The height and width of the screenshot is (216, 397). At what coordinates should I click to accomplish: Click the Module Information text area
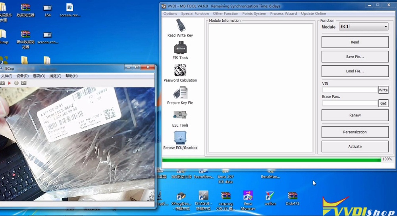click(260, 88)
